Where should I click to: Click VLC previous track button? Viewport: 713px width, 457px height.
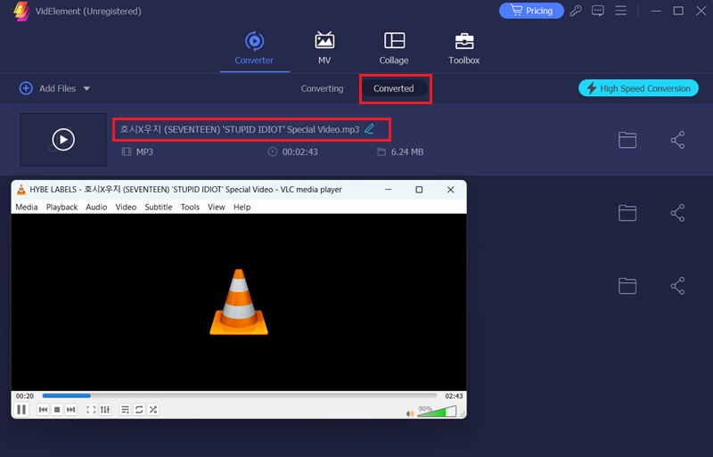(43, 410)
